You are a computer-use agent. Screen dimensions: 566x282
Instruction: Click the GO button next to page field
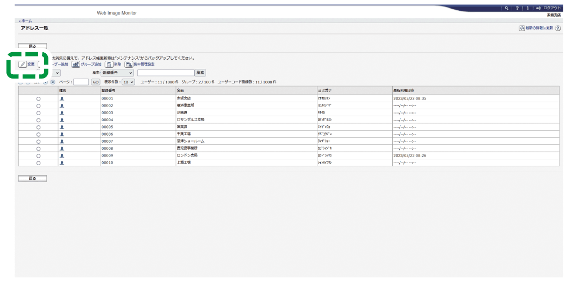tap(95, 82)
